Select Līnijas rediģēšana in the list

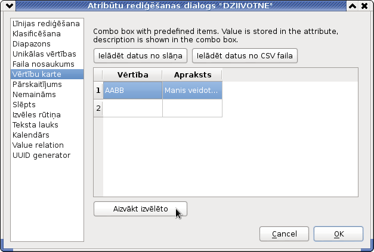[47, 24]
